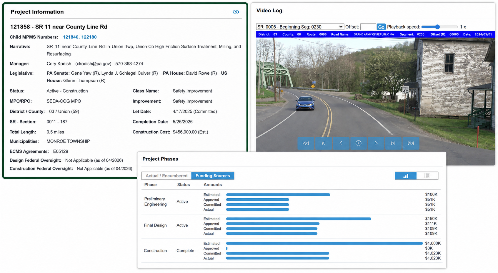The width and height of the screenshot is (498, 273).
Task: Click the SEDA-COG MPO value
Action: tap(64, 101)
